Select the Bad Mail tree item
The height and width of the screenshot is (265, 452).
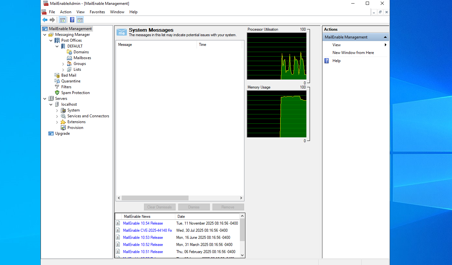coord(68,75)
